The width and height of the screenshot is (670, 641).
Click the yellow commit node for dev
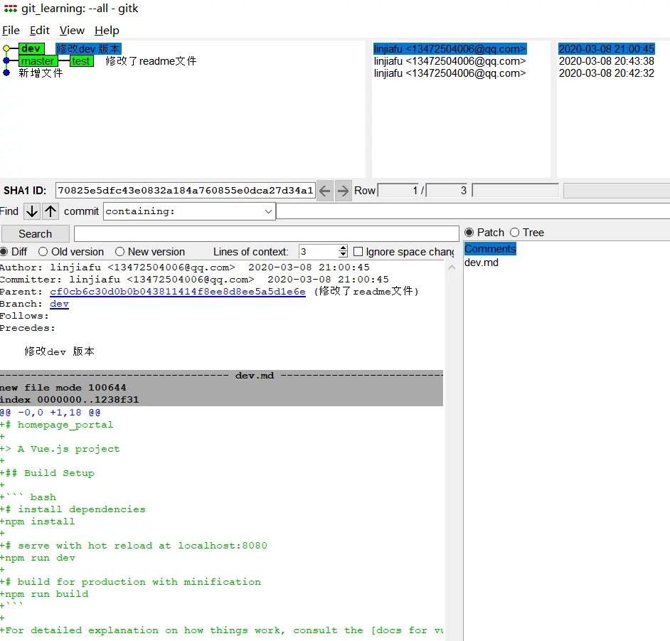pos(6,48)
